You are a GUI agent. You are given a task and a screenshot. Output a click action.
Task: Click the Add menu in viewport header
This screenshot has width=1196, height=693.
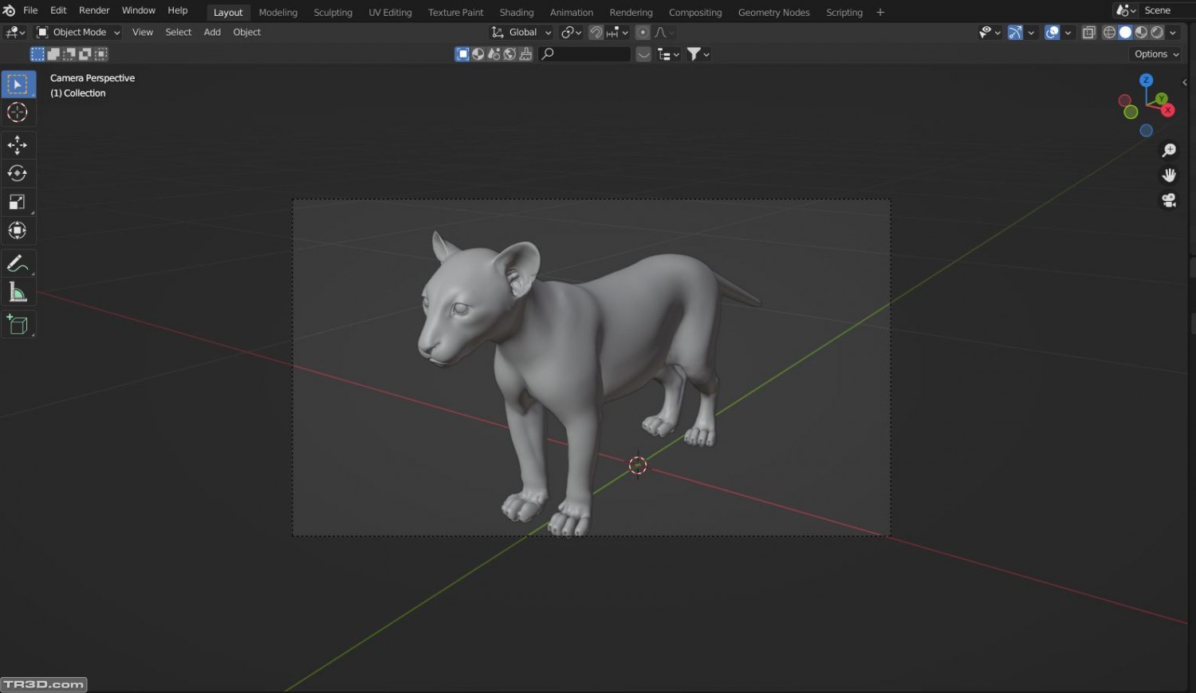(212, 33)
